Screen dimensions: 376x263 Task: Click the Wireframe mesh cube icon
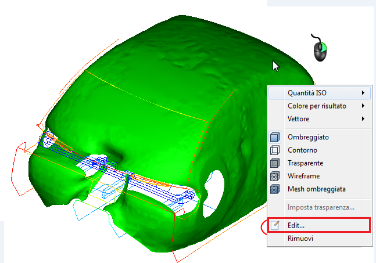pyautogui.click(x=275, y=176)
